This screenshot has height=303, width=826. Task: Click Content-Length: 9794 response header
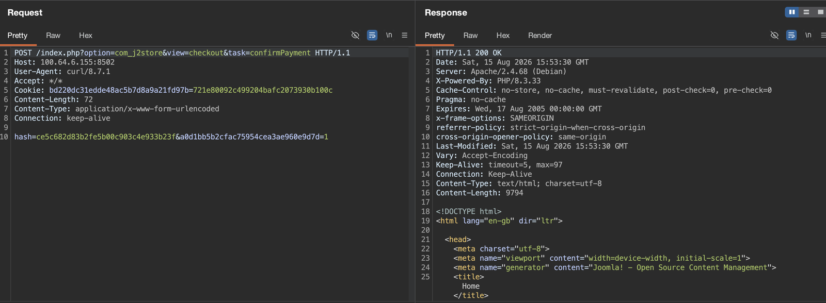[480, 192]
